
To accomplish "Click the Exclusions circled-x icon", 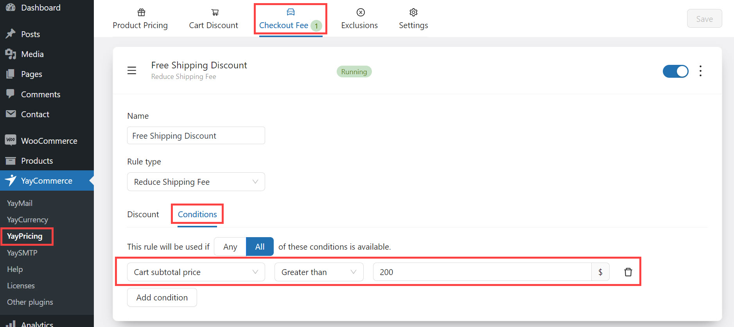I will 361,13.
